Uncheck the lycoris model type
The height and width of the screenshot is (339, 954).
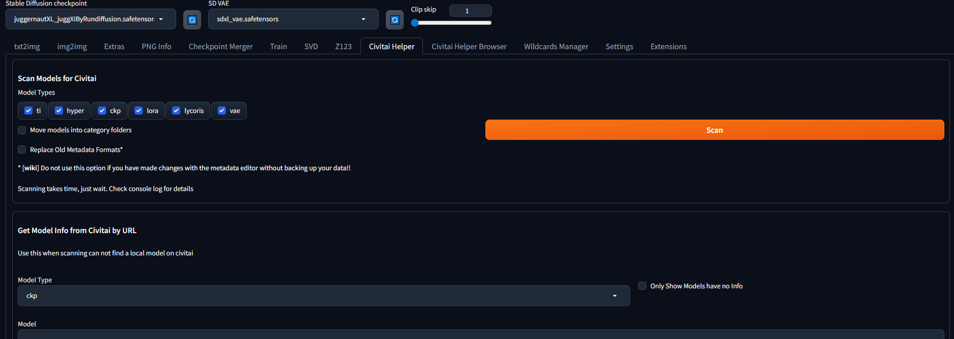176,110
